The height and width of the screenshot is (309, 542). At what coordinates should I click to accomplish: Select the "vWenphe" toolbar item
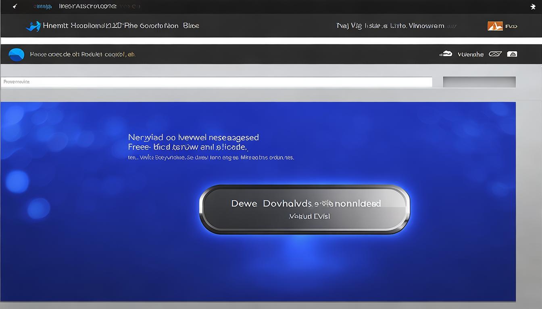click(x=471, y=54)
